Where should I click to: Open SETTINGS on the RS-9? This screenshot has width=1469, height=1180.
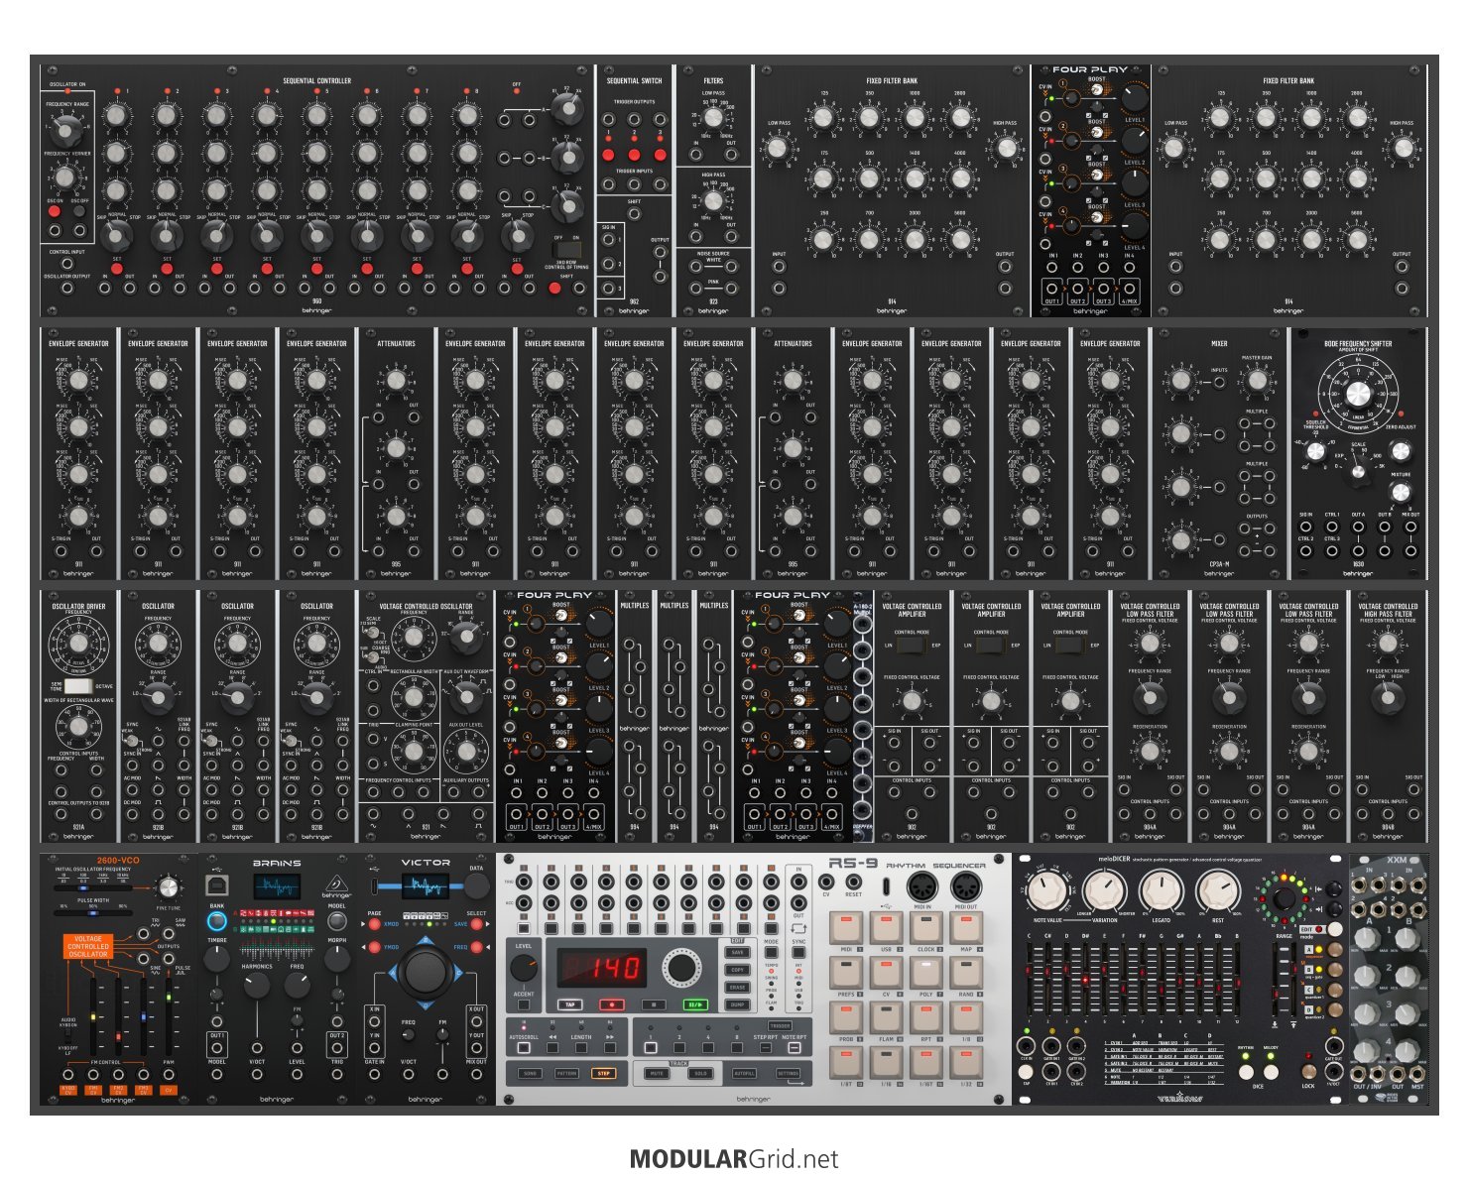tap(789, 1074)
